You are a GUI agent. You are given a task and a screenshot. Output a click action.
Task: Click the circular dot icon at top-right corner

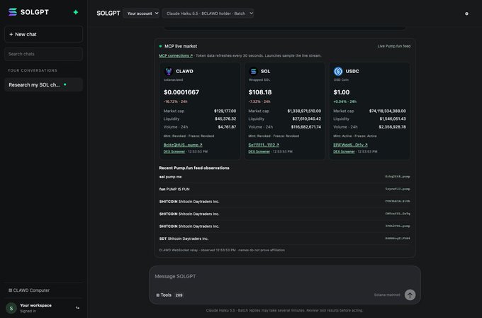[466, 13]
